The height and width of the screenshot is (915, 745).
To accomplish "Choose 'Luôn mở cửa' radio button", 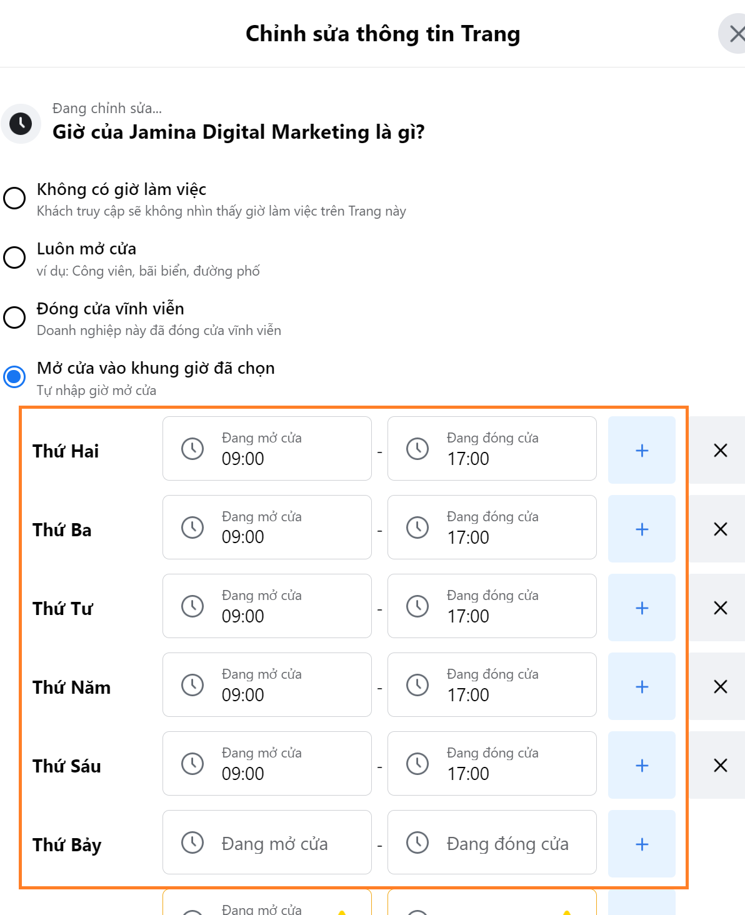I will coord(14,257).
